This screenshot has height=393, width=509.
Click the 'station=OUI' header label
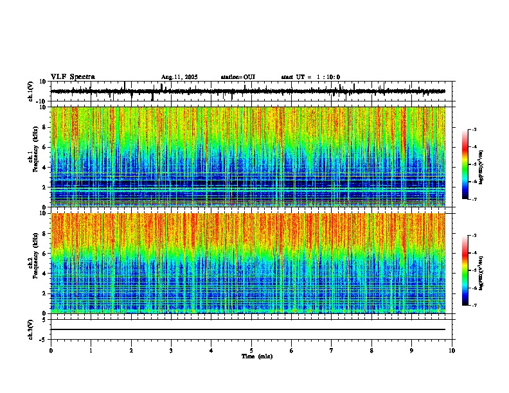tap(238, 77)
